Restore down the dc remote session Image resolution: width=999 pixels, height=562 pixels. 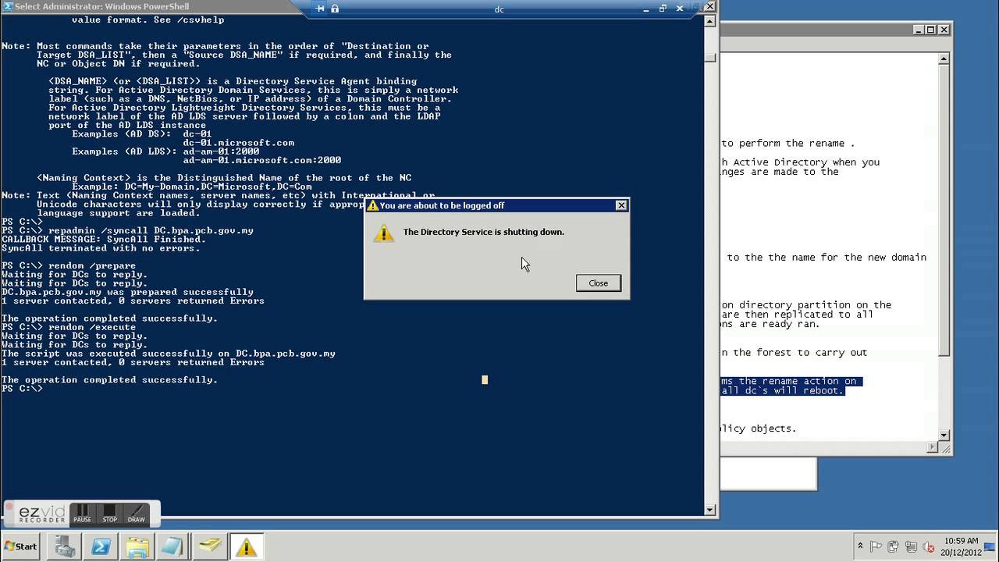[x=663, y=9]
